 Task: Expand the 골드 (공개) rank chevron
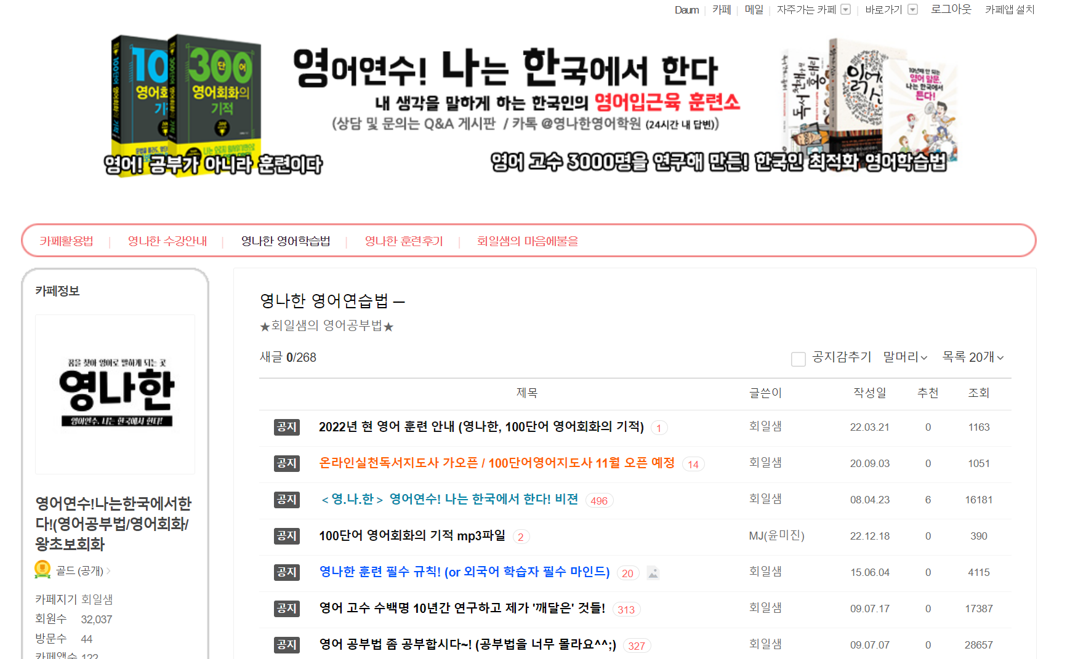[x=108, y=571]
